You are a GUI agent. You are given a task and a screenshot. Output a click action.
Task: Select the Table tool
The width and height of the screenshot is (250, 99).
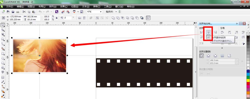click(x=3, y=77)
